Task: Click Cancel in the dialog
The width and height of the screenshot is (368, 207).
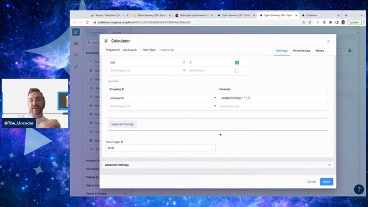Action: pyautogui.click(x=311, y=182)
